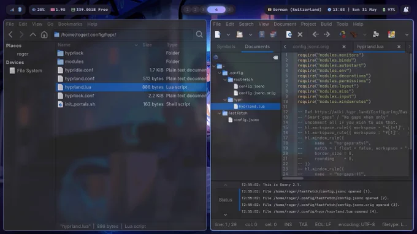Image resolution: width=417 pixels, height=234 pixels.
Task: Collapse the home root node in Documents tree
Action: pos(215,66)
